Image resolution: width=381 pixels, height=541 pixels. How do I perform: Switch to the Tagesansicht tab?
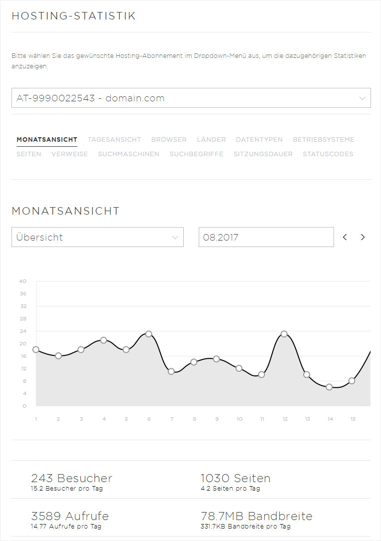point(114,139)
